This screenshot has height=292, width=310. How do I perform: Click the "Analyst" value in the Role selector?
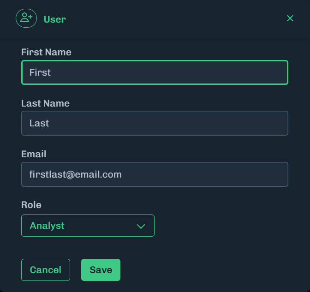click(x=47, y=226)
